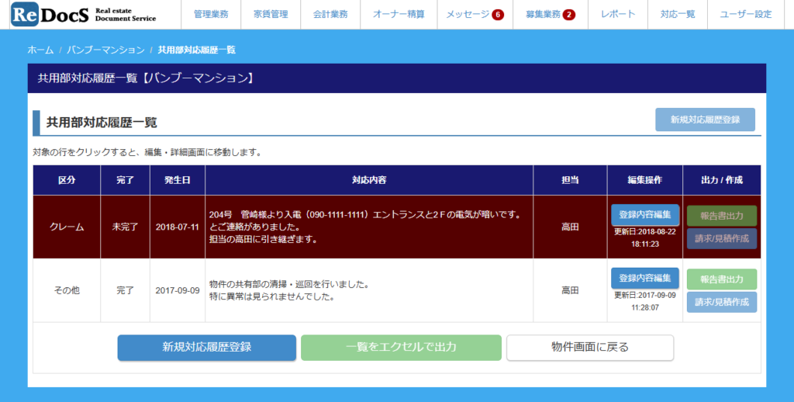794x402 pixels.
Task: Output report for 2017-09-09 row
Action: [721, 279]
